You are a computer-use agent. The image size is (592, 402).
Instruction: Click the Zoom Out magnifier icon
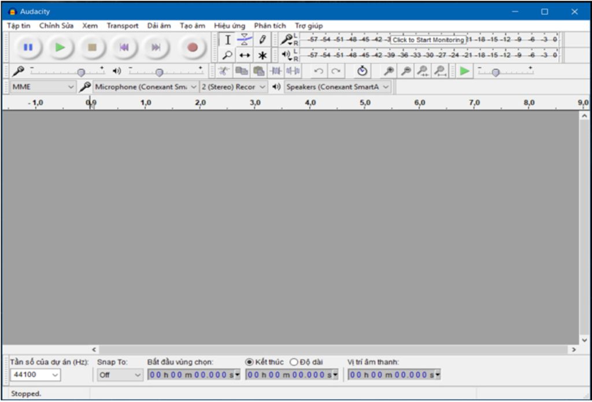click(406, 71)
